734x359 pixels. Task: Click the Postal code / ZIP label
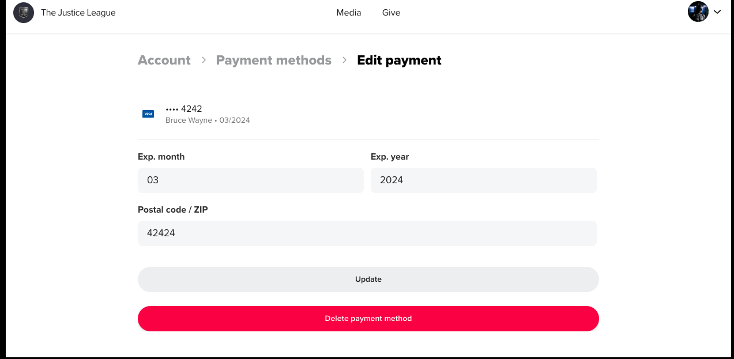[x=173, y=210]
